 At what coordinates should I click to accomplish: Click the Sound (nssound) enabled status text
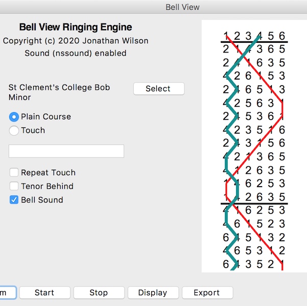point(76,53)
